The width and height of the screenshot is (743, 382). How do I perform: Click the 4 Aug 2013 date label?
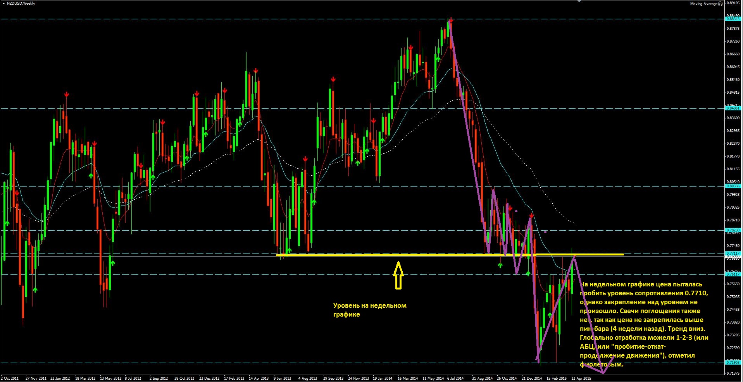click(308, 379)
